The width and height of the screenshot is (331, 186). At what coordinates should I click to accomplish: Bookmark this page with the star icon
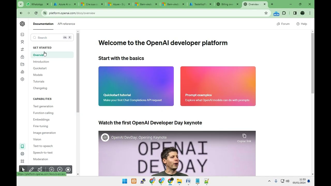266,13
